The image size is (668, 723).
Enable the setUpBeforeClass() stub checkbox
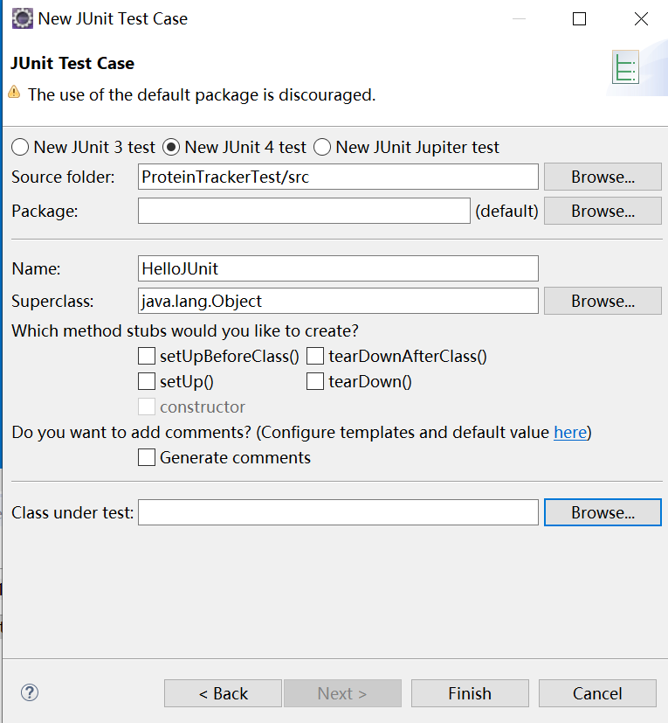pyautogui.click(x=147, y=356)
